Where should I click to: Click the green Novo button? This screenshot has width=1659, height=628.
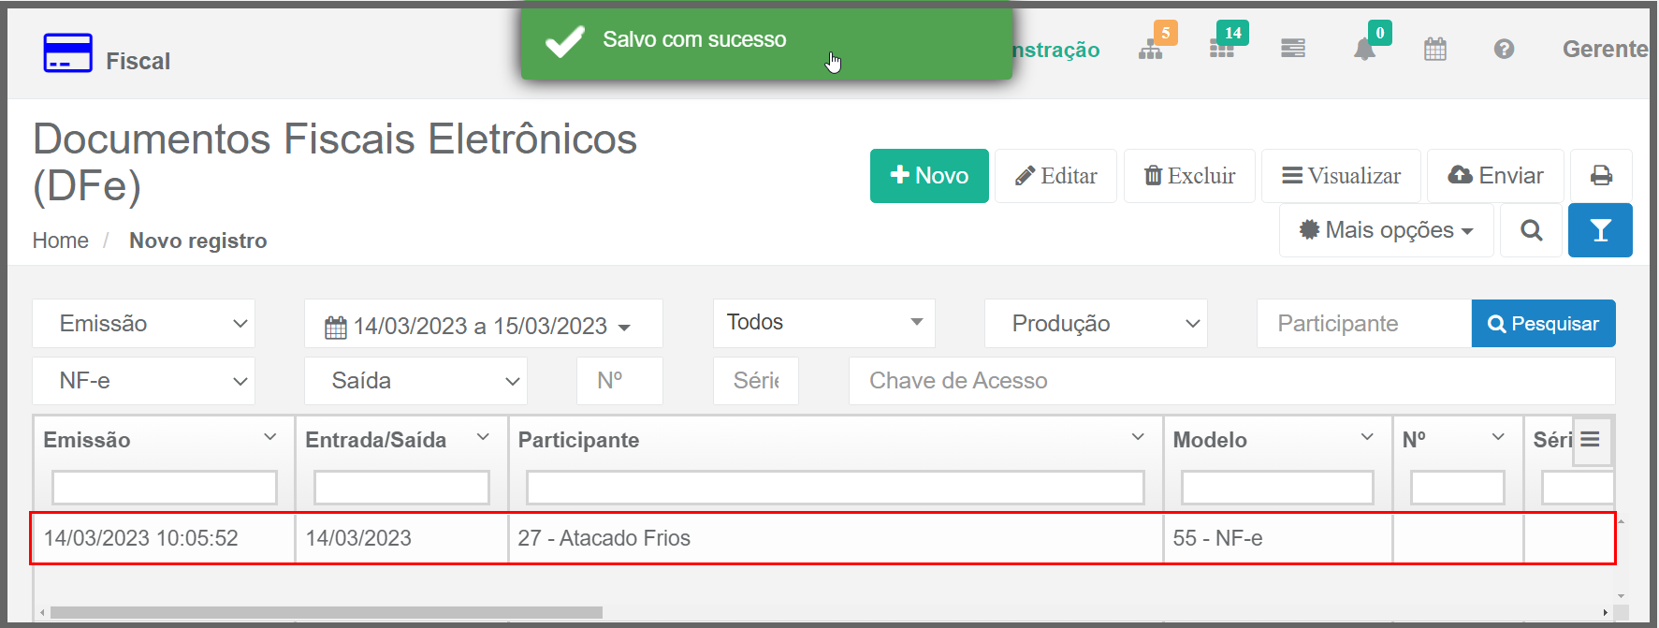point(929,176)
